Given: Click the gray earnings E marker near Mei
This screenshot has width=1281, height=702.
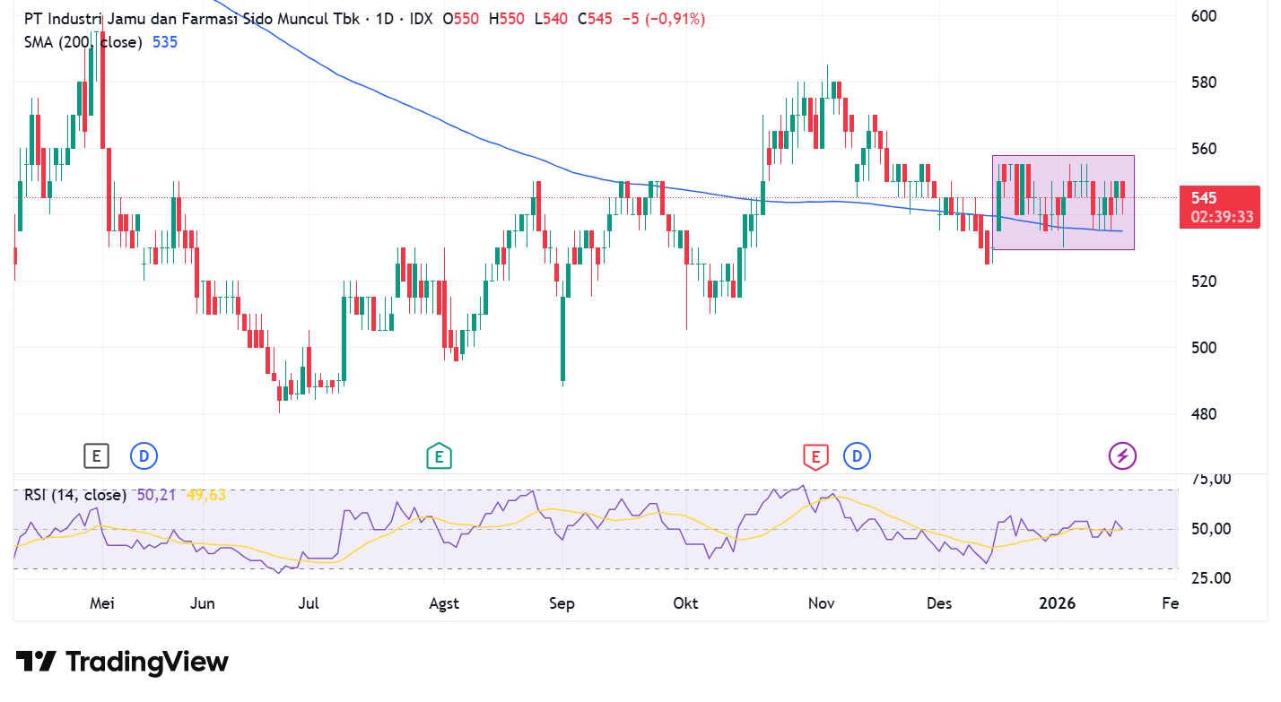Looking at the screenshot, I should point(96,456).
